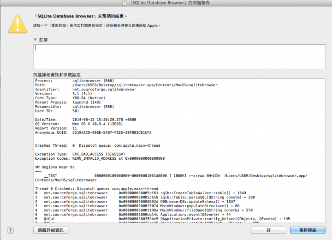Click inside the comments text field
Image resolution: width=332 pixels, height=240 pixels.
(179, 57)
